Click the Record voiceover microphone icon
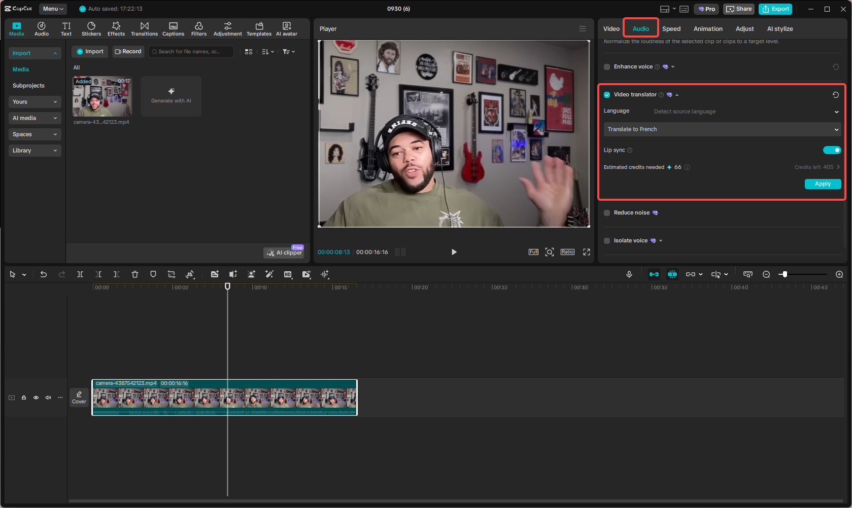852x508 pixels. click(629, 274)
